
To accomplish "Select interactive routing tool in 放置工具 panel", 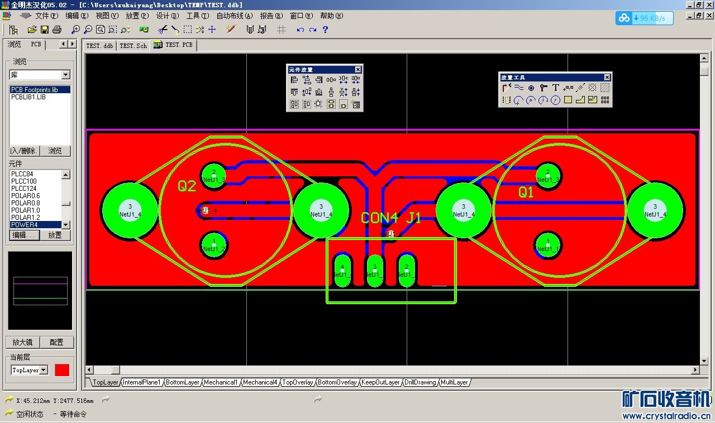I will (x=507, y=88).
